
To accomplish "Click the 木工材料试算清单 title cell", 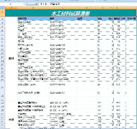I will [71, 13].
